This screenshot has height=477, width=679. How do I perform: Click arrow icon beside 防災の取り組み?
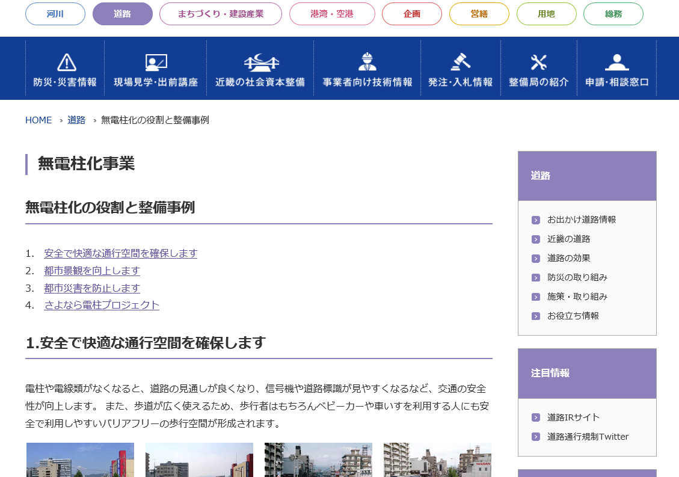pyautogui.click(x=536, y=278)
